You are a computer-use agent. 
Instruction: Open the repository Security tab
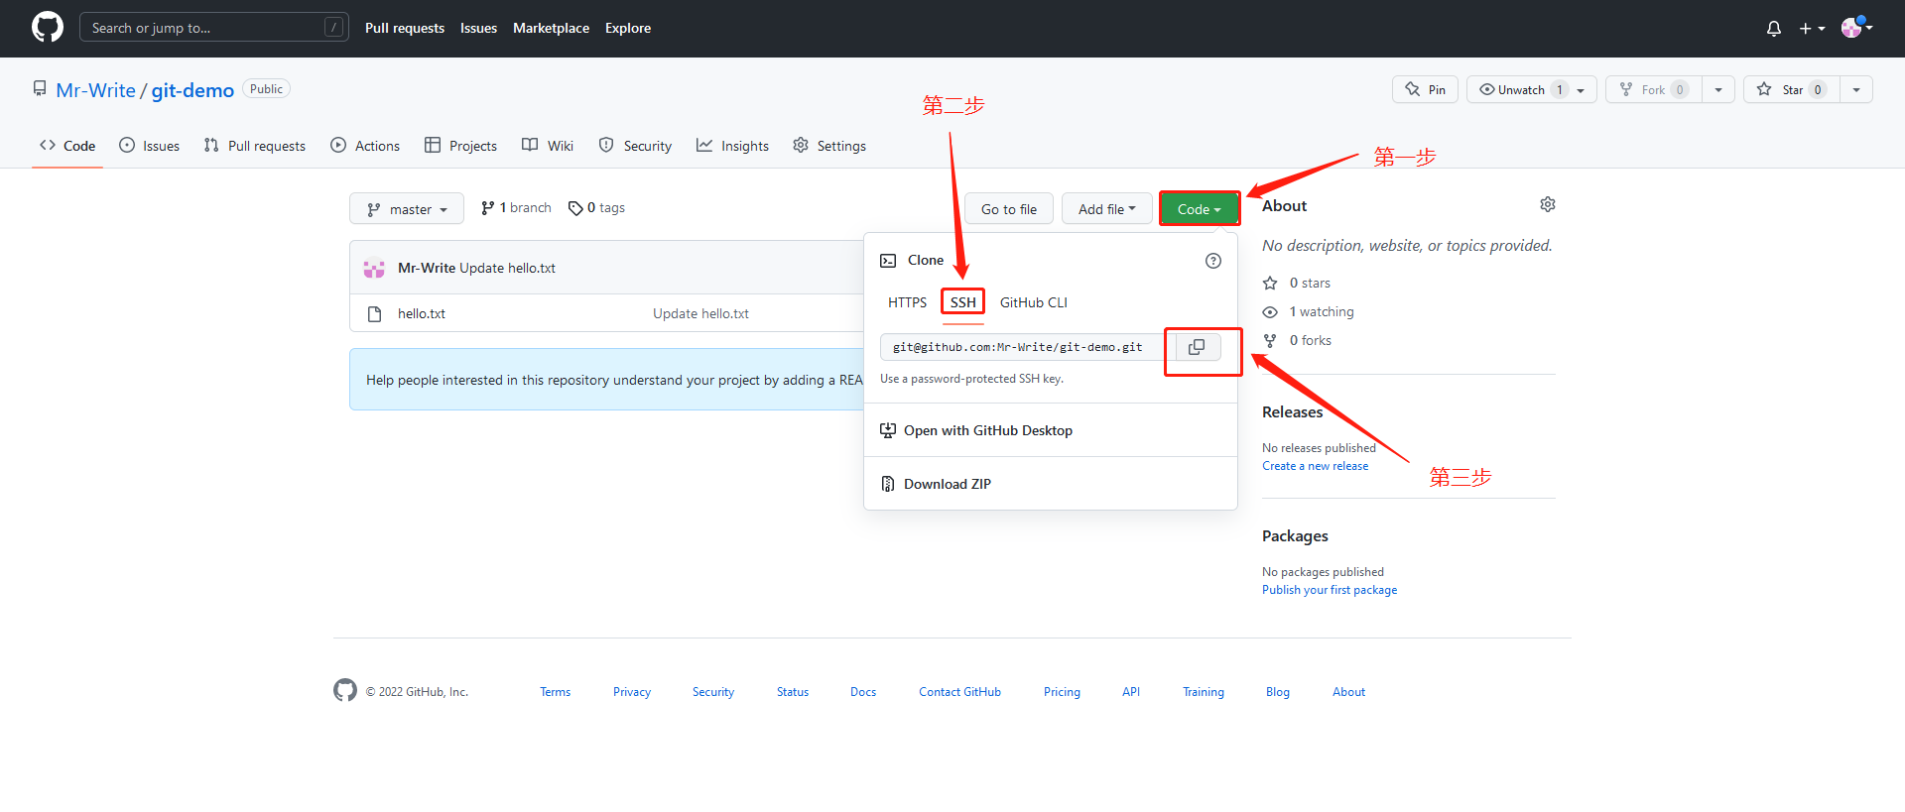635,146
